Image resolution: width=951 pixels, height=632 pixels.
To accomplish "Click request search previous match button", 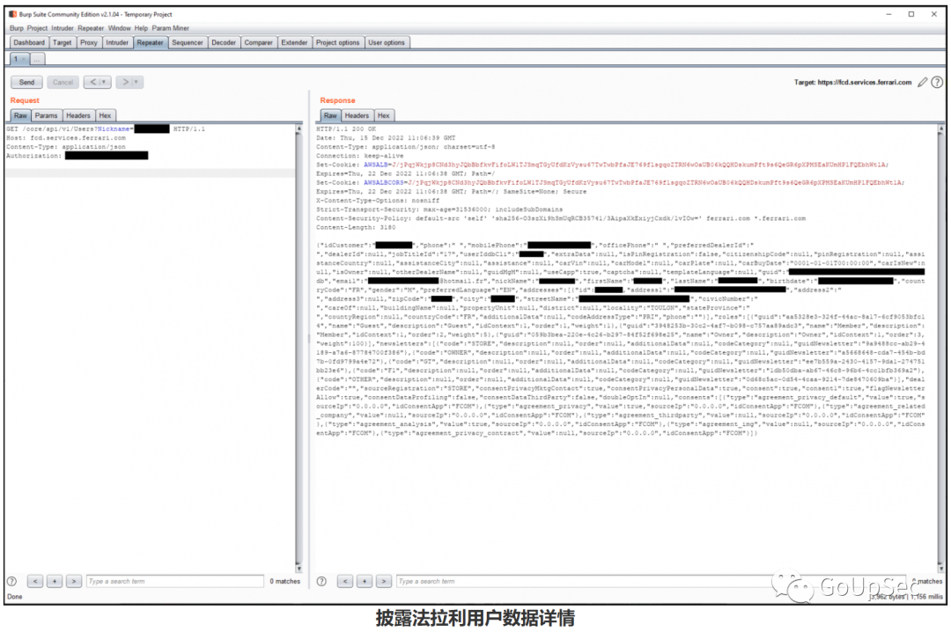I will [35, 581].
